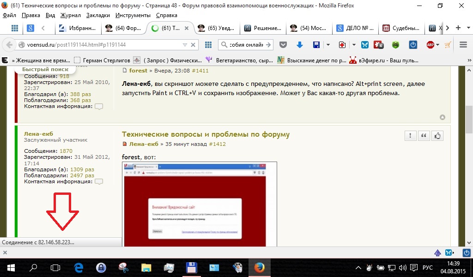
Task: Click the quote post icon
Action: 423,135
